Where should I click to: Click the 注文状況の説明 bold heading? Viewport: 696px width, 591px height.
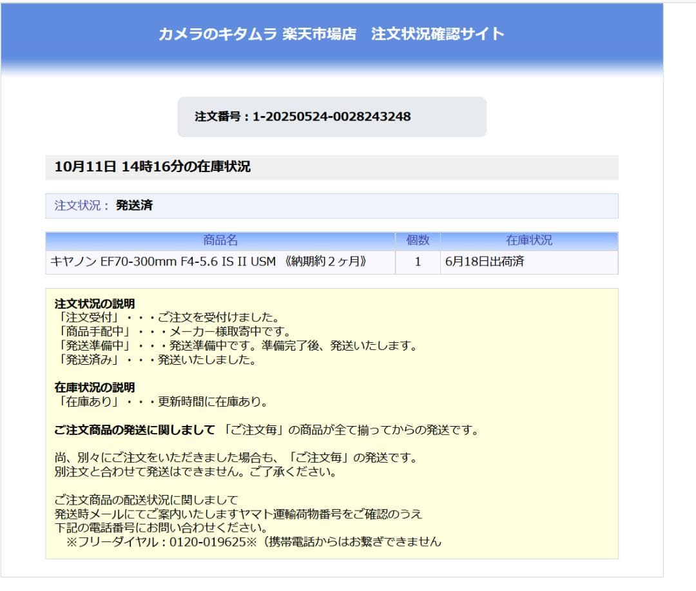(95, 304)
